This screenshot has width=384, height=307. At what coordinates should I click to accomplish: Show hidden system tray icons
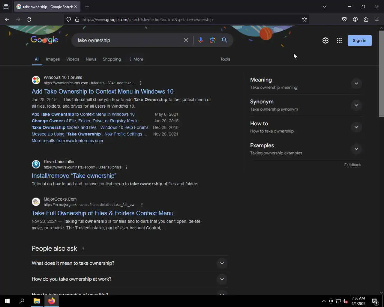(323, 301)
